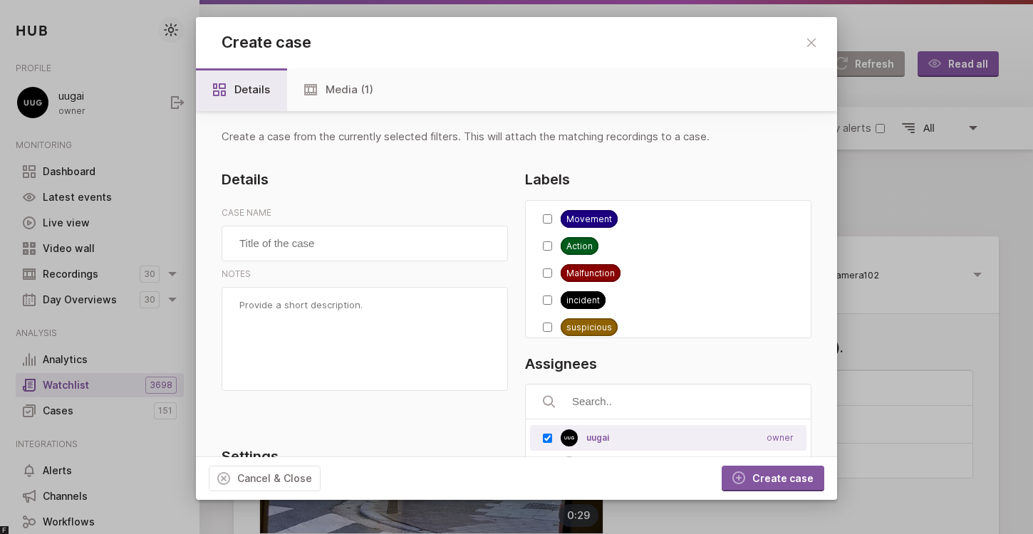Viewport: 1033px width, 534px height.
Task: Select the suspicious label badge
Action: pyautogui.click(x=589, y=328)
